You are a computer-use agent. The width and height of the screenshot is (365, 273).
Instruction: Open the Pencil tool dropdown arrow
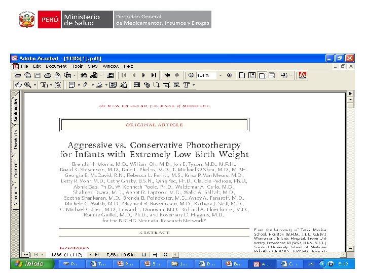(92, 85)
